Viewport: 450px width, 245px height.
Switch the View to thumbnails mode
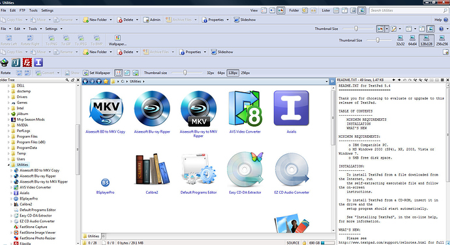tap(280, 10)
